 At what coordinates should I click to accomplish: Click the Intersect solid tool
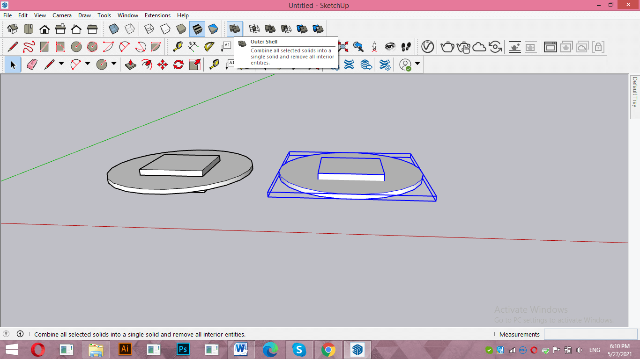tap(254, 29)
